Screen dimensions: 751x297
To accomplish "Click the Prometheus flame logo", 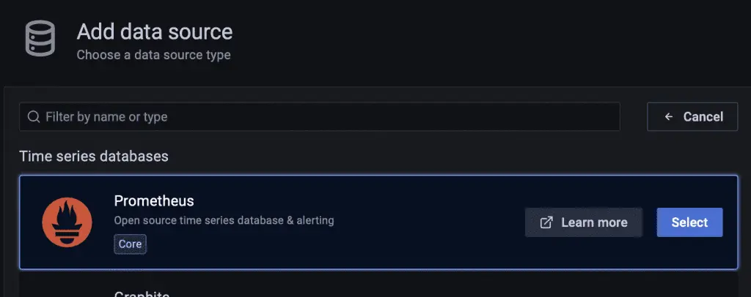I will [67, 222].
